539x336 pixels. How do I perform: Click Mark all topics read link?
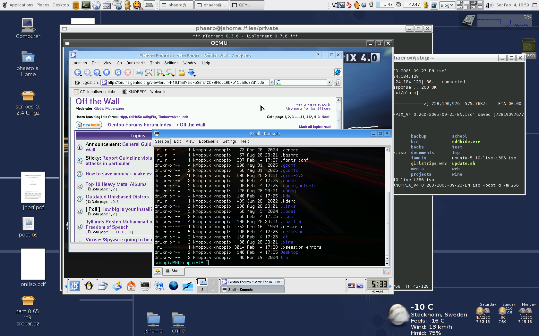click(314, 127)
